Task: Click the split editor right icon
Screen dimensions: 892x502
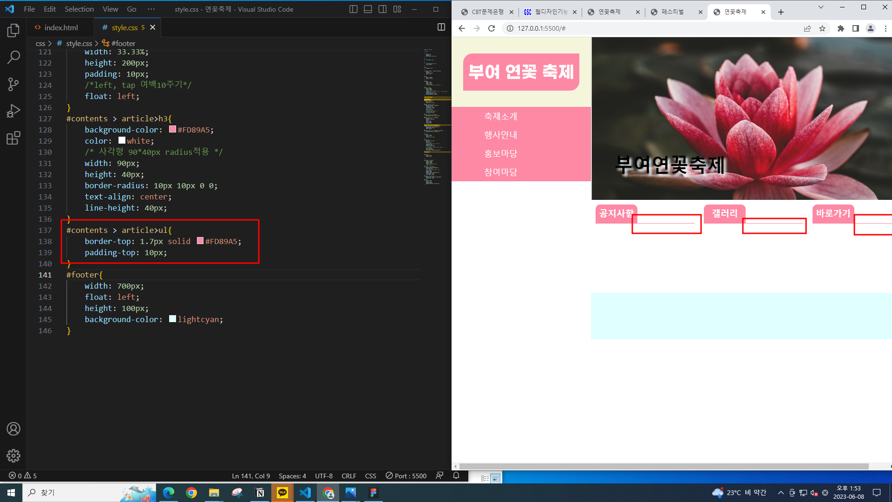Action: point(441,27)
